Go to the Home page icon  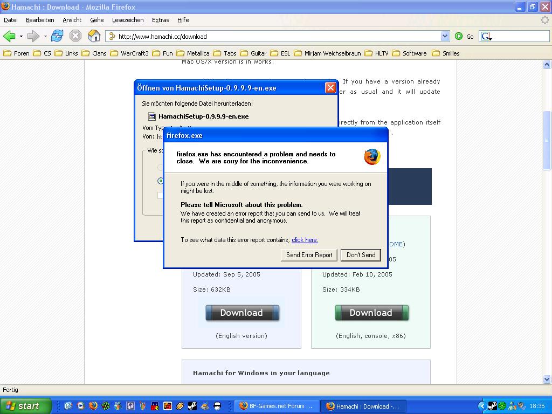pos(94,36)
